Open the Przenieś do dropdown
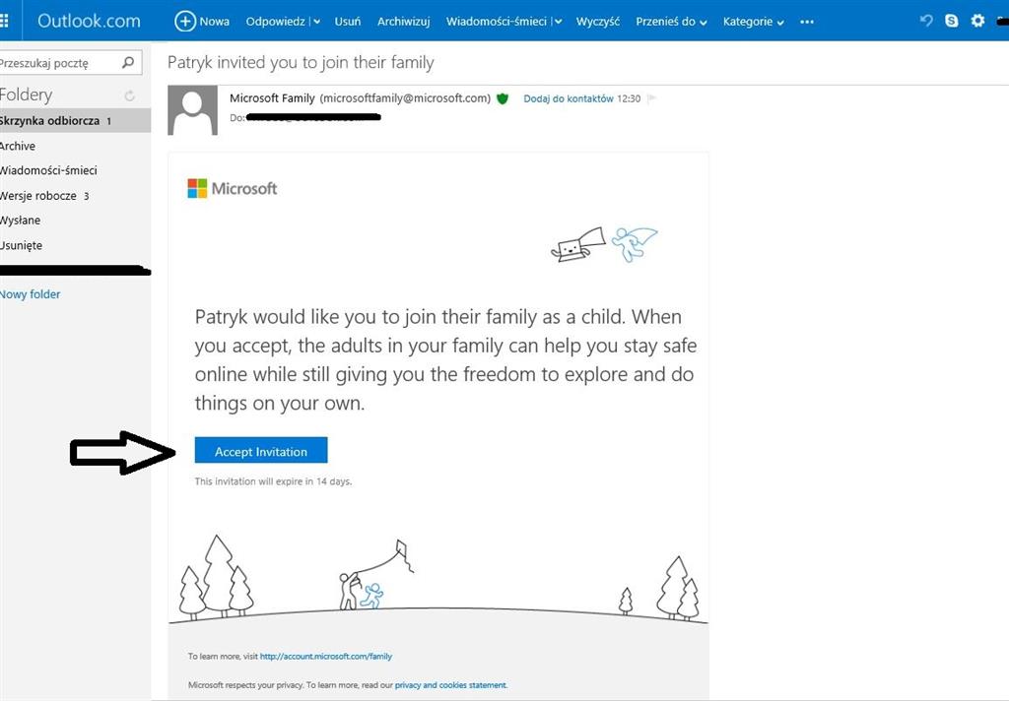Screen dimensions: 1009x701 [671, 22]
